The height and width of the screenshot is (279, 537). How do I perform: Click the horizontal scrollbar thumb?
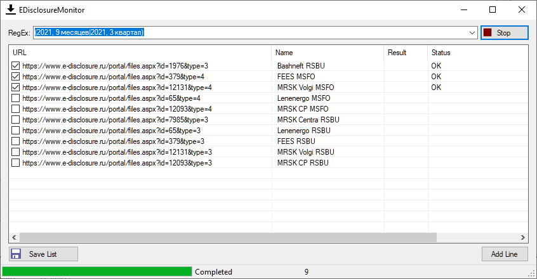point(228,237)
